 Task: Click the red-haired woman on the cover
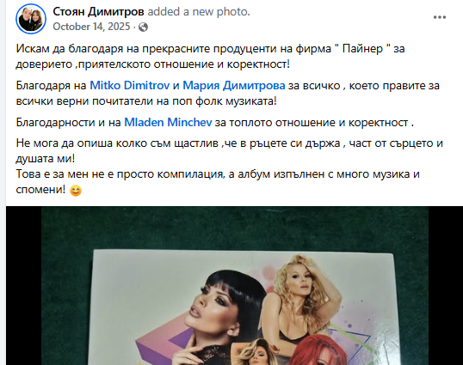point(318,350)
